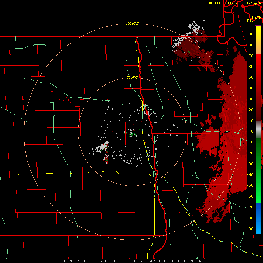Viewport: 263px width, 263px height.
Task: Click the -20 tick label on the velocity scale
Action: click(250, 153)
